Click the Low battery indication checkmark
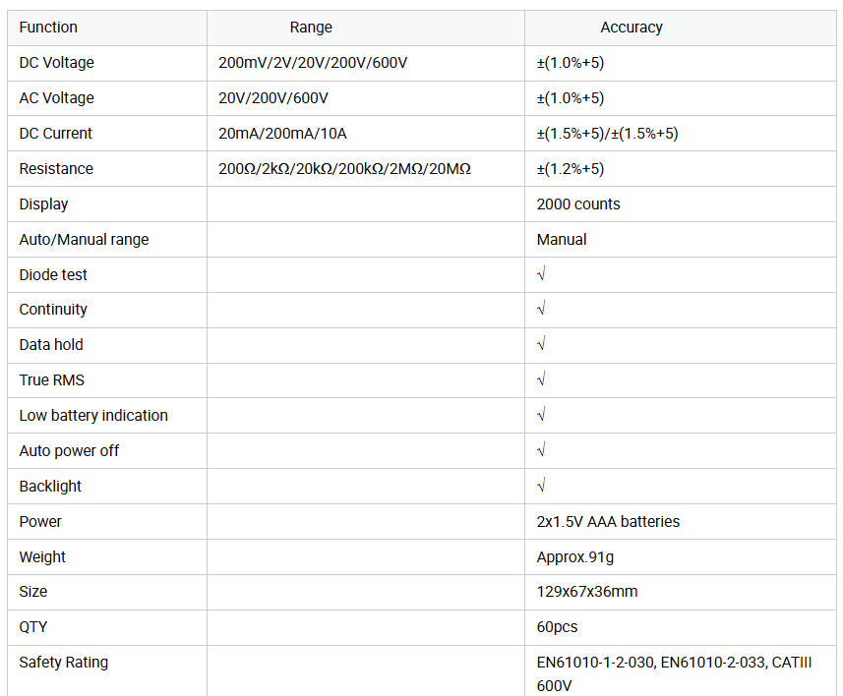This screenshot has height=696, width=843. 541,415
